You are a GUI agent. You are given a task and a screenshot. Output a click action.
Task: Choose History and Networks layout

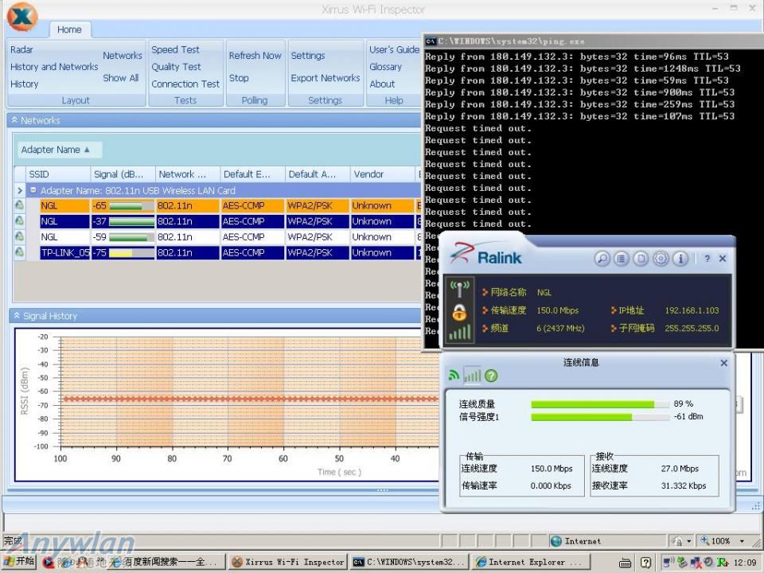(54, 67)
